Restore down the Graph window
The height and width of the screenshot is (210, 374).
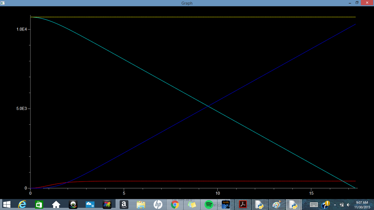pyautogui.click(x=357, y=3)
